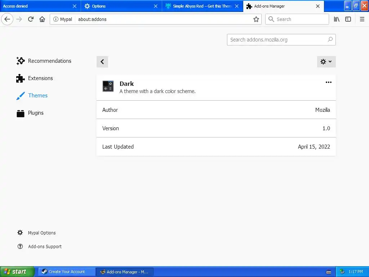Click the Options tab gear icon
Image resolution: width=369 pixels, height=277 pixels.
click(87, 6)
